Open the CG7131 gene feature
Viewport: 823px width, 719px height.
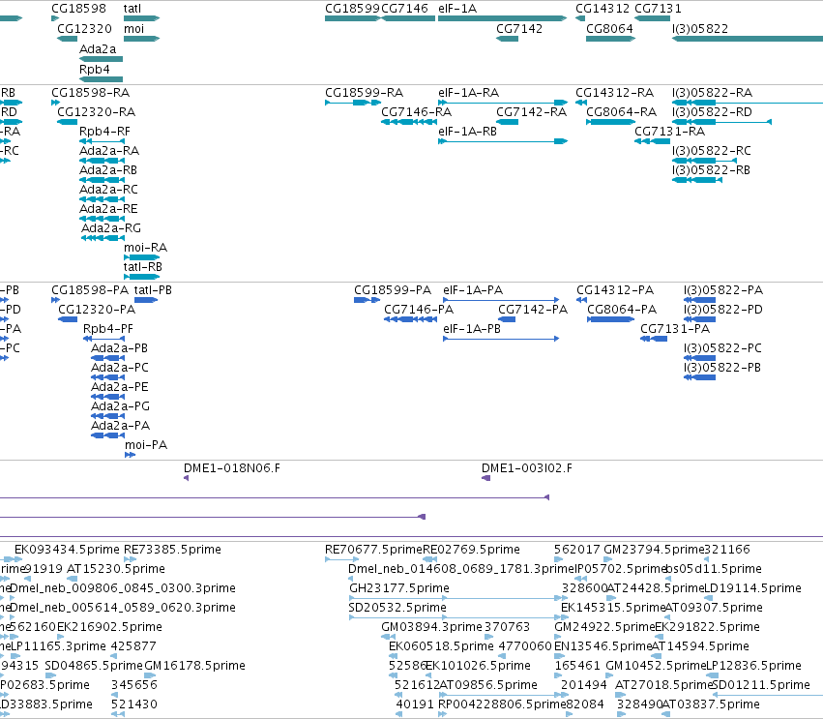[x=653, y=18]
